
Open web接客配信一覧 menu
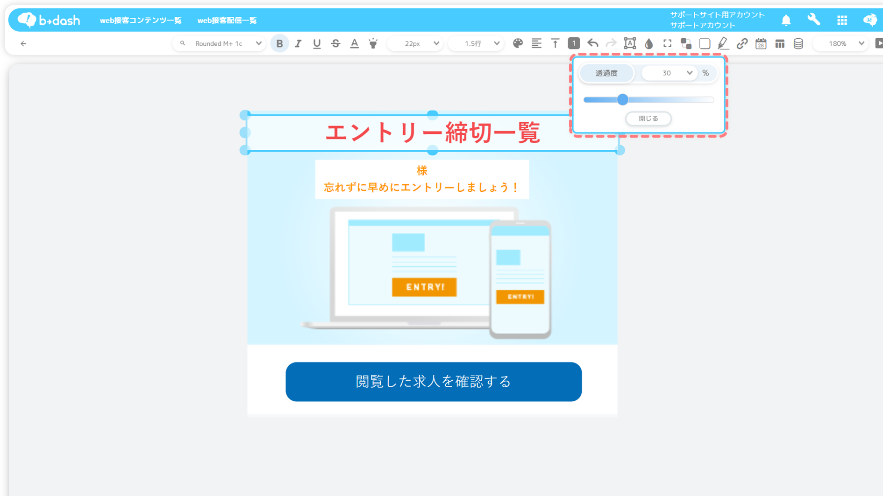(x=227, y=20)
